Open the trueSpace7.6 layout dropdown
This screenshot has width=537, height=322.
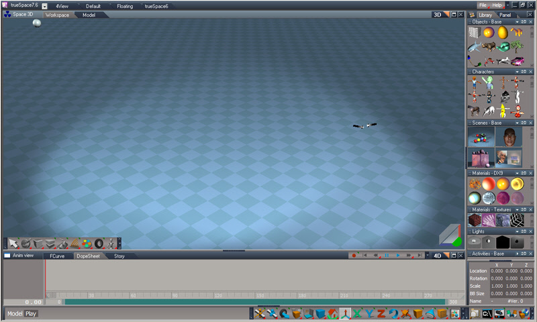pyautogui.click(x=44, y=5)
